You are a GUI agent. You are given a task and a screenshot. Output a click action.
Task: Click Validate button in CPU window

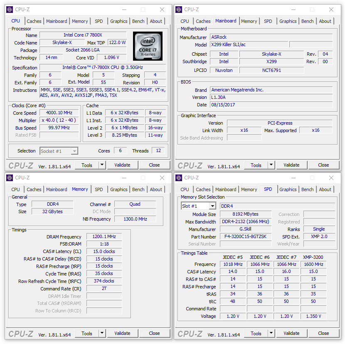[122, 165]
